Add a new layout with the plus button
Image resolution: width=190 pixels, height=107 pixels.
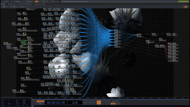(44, 4)
